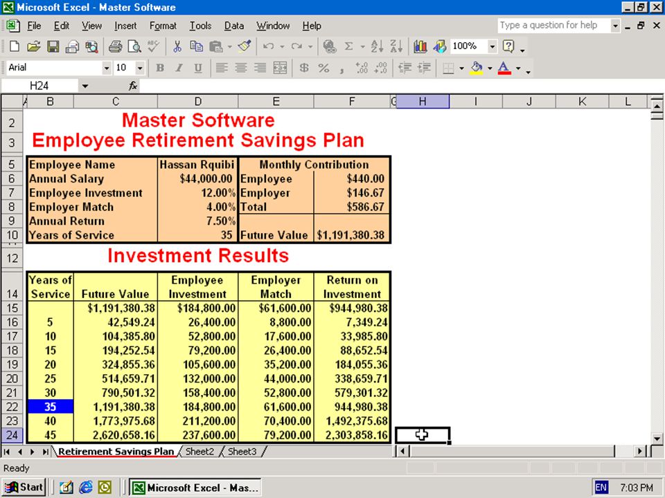Open the Insert menu
Image resolution: width=665 pixels, height=498 pixels.
(x=125, y=26)
